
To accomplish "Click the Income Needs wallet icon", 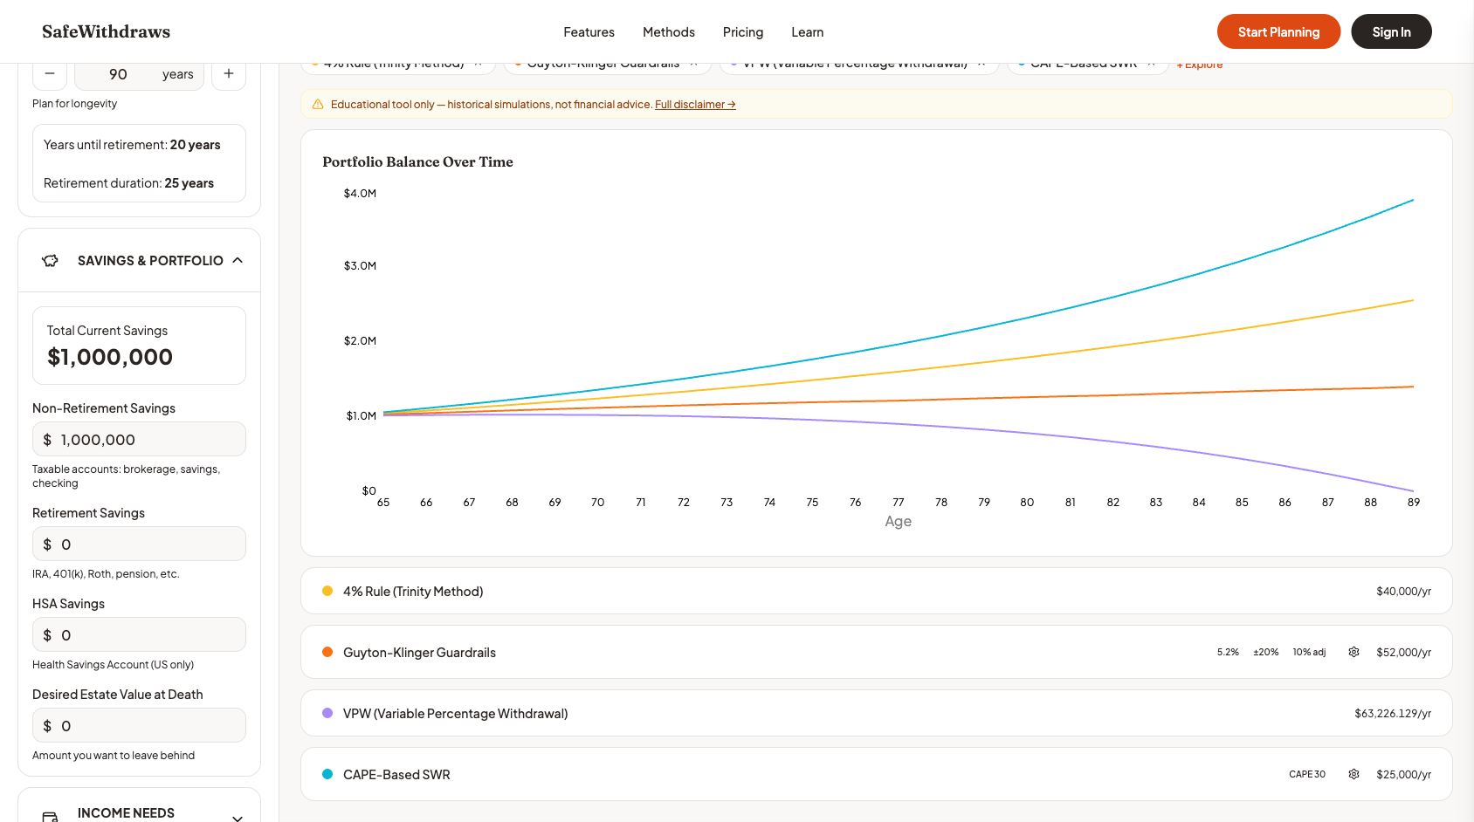I will click(x=51, y=816).
